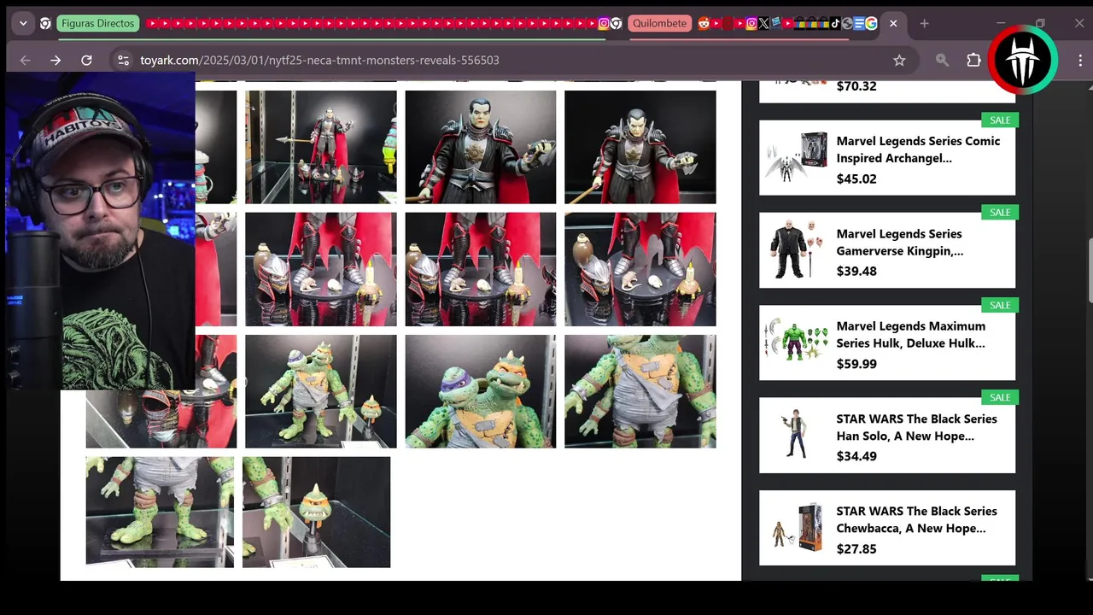This screenshot has width=1093, height=615.
Task: Open the right accessories photo with brown jar
Action: [640, 269]
